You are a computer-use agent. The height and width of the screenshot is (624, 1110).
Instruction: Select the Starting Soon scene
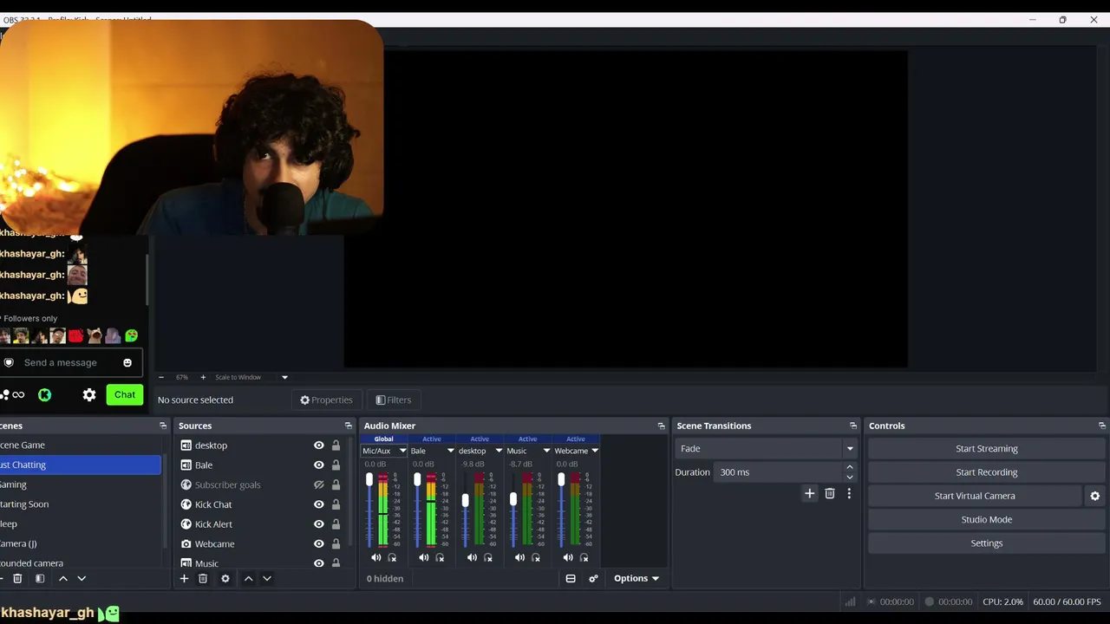point(80,504)
